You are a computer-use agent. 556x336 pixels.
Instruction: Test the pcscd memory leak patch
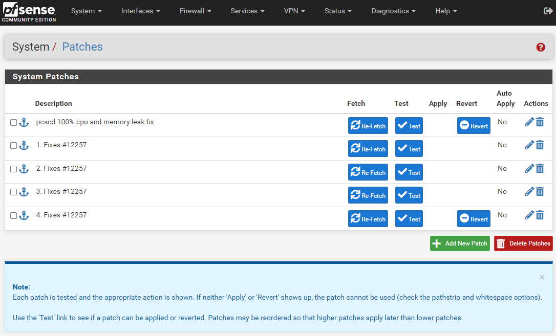tap(409, 125)
